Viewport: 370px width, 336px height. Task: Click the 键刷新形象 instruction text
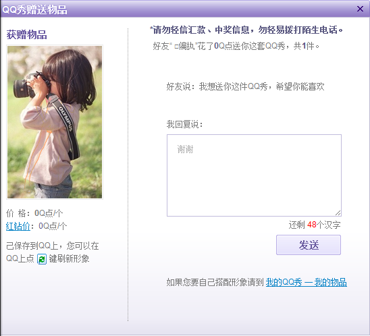tap(69, 258)
